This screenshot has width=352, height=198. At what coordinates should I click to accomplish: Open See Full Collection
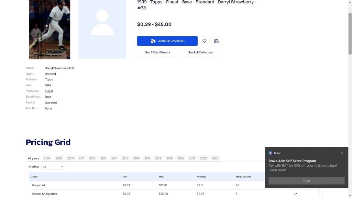200,52
